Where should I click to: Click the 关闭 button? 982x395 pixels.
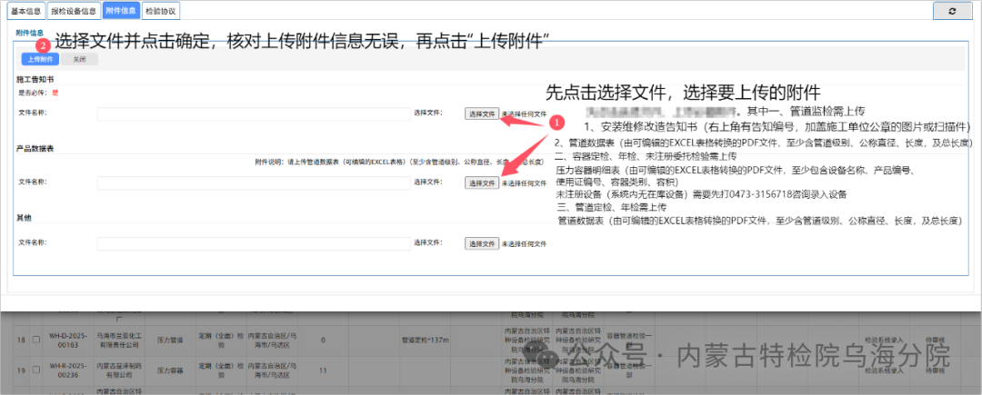point(79,59)
